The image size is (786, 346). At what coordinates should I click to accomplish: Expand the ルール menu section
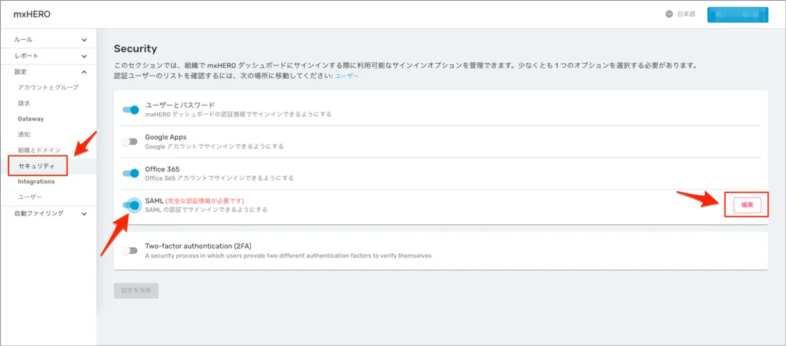(49, 39)
